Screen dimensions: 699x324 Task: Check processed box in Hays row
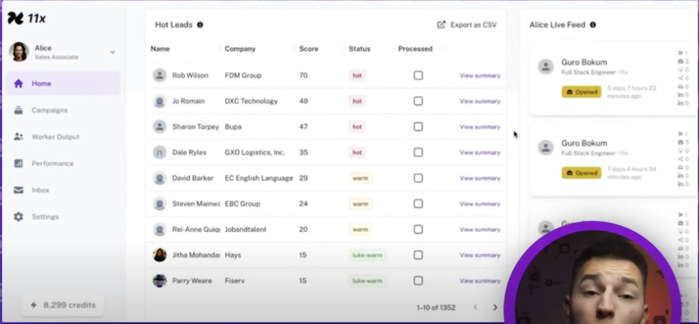pyautogui.click(x=418, y=255)
